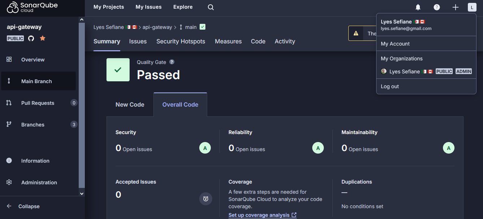Click Accepted Issues count 0
Viewport: 483px width, 219px height.
coord(118,195)
